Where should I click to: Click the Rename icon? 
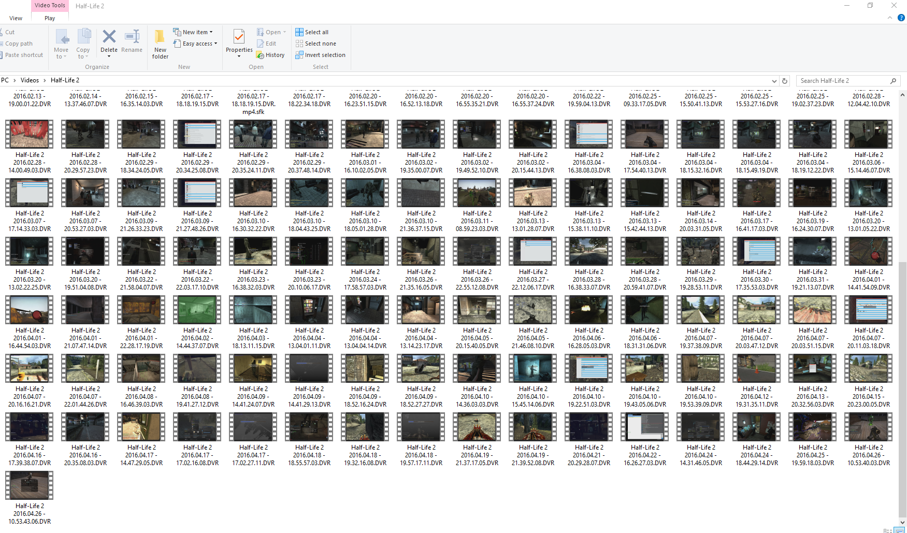coord(132,37)
